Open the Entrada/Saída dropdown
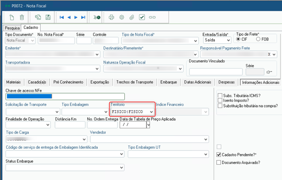The width and height of the screenshot is (282, 180). tap(229, 40)
